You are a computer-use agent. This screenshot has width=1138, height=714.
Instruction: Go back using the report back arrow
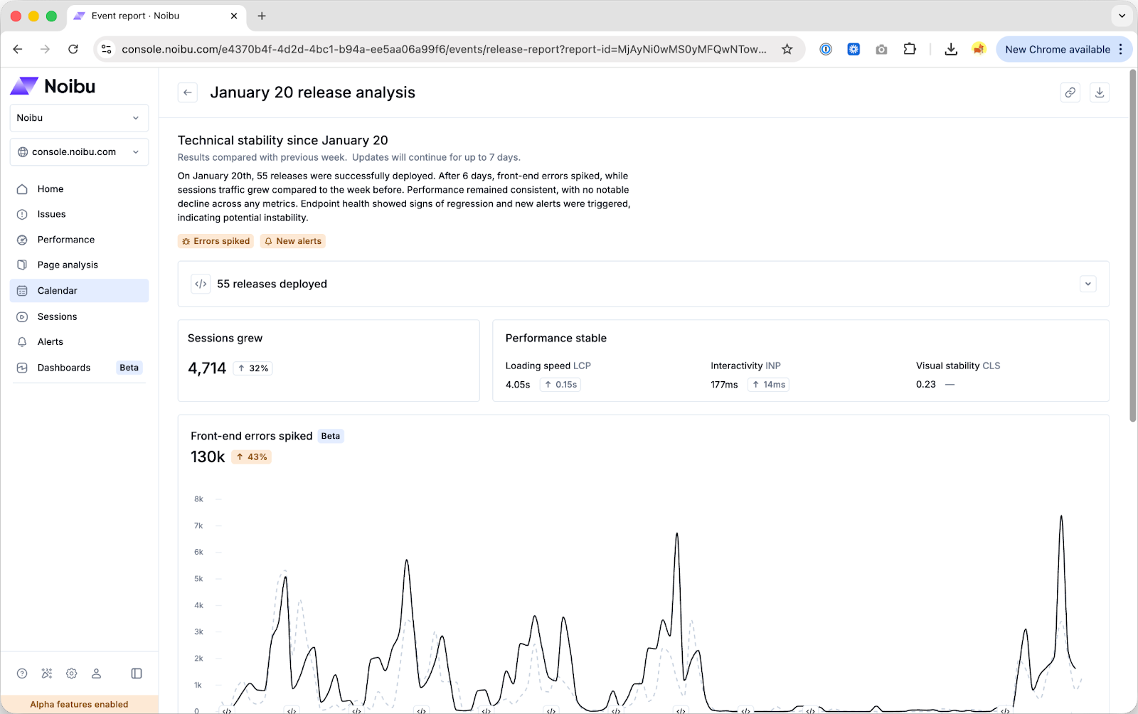click(188, 92)
